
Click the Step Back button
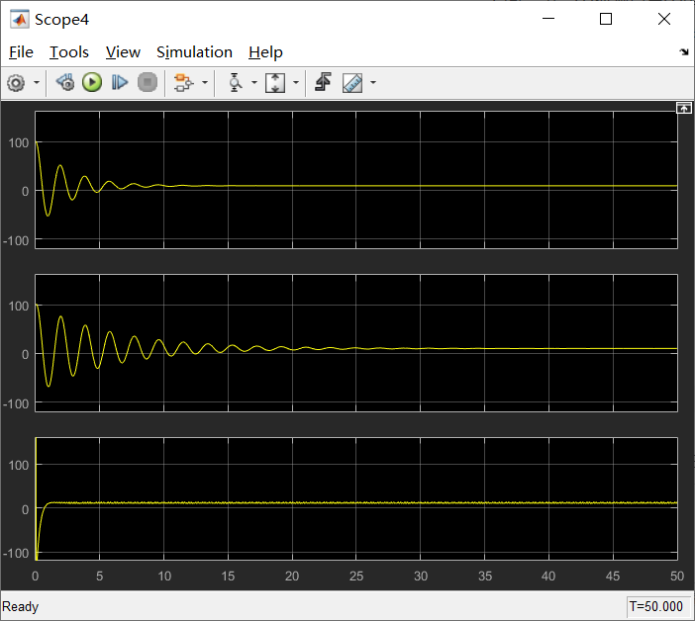pyautogui.click(x=65, y=83)
